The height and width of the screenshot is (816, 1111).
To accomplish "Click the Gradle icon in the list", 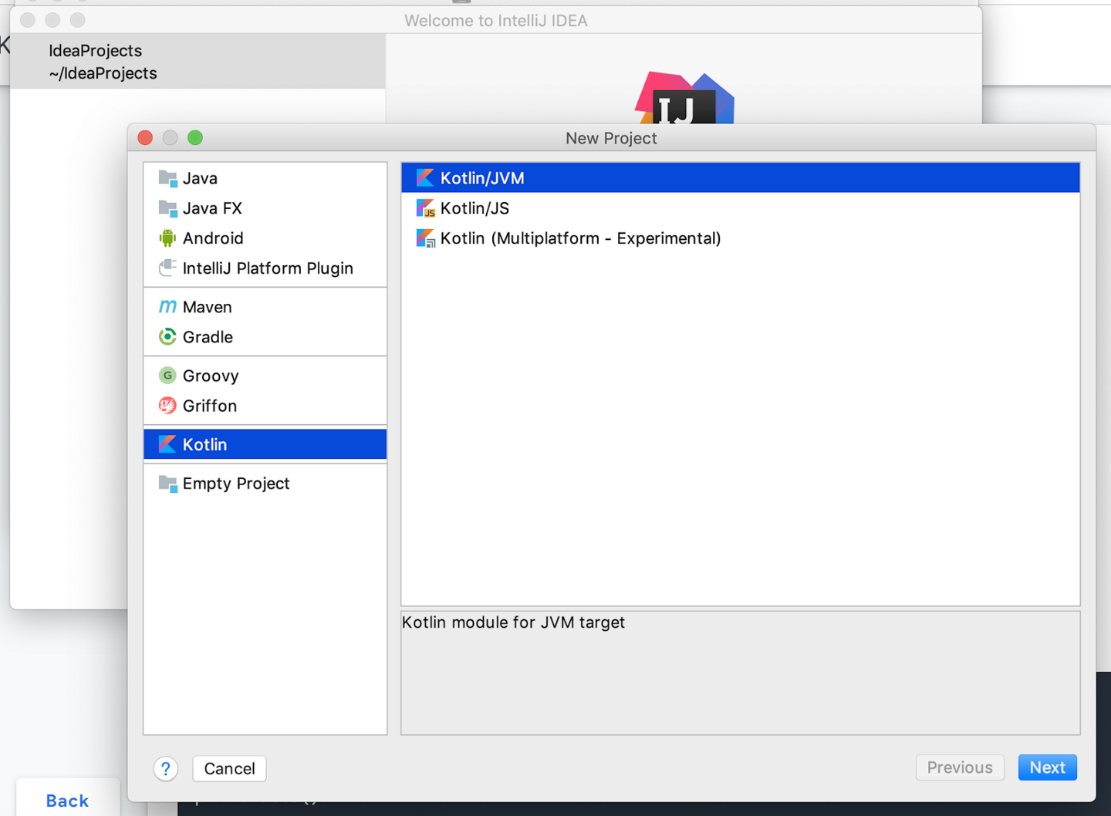I will [x=167, y=337].
